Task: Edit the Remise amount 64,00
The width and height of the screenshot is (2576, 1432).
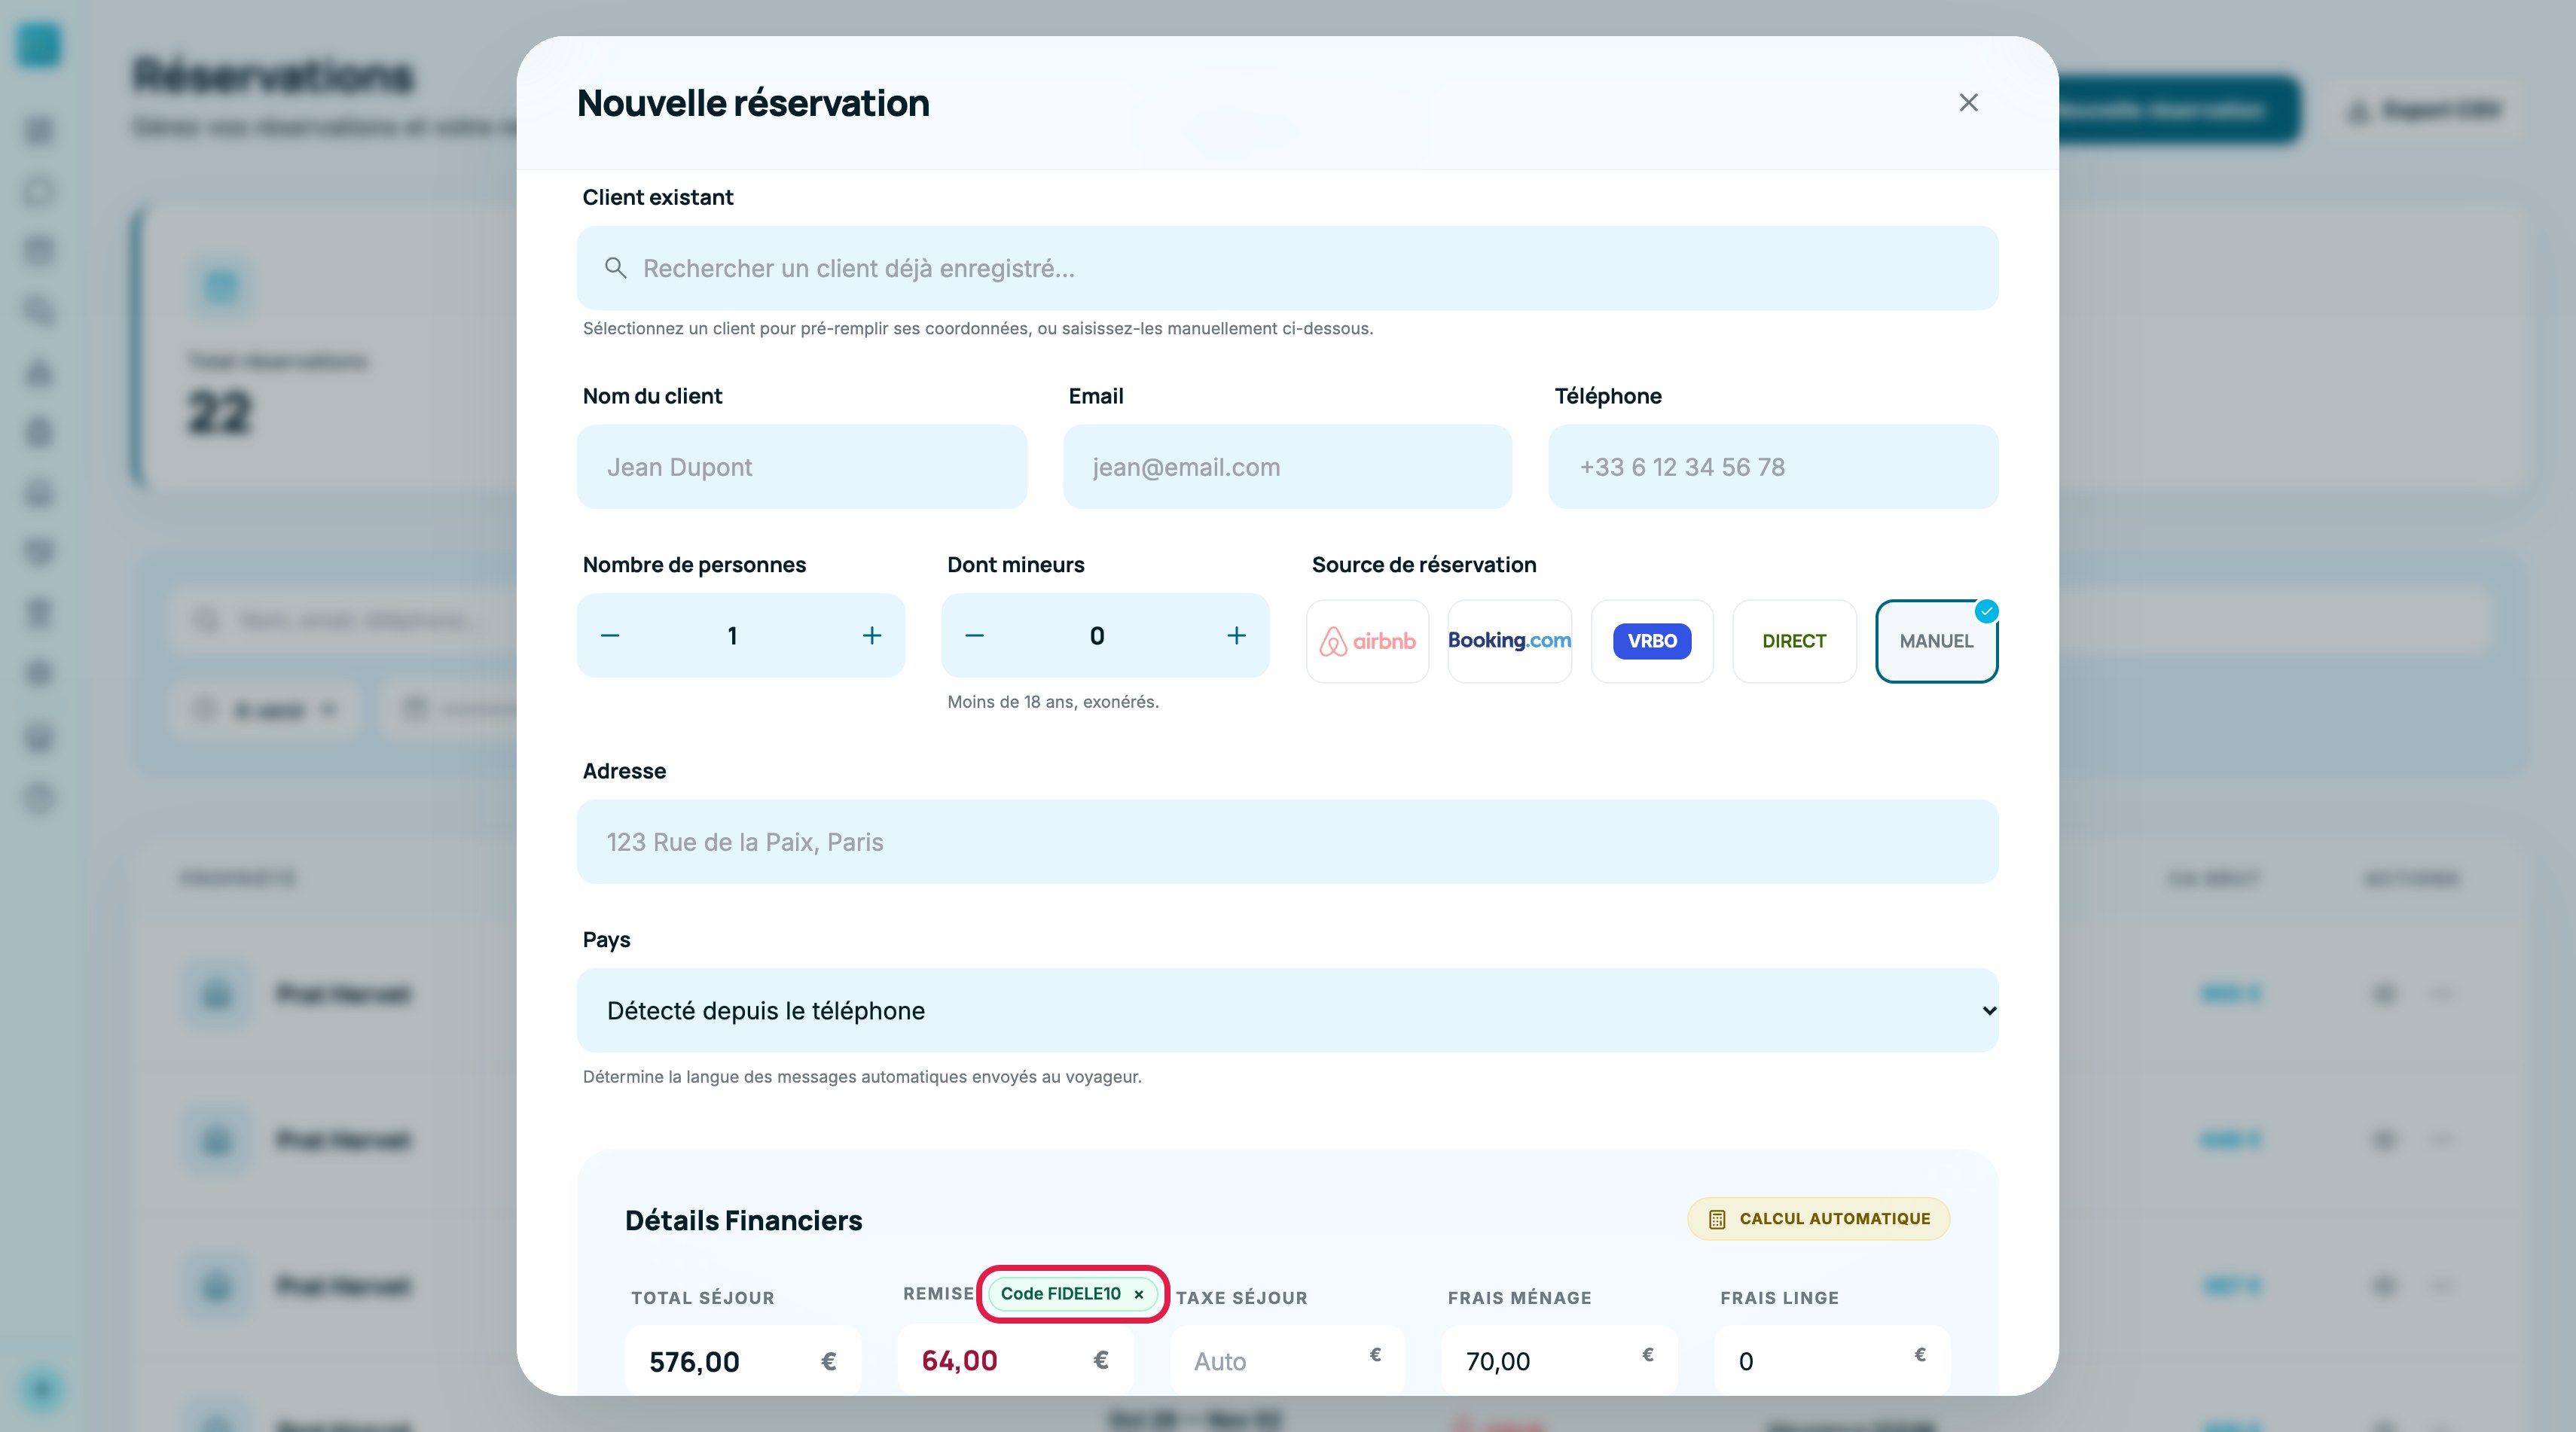Action: pyautogui.click(x=1015, y=1361)
